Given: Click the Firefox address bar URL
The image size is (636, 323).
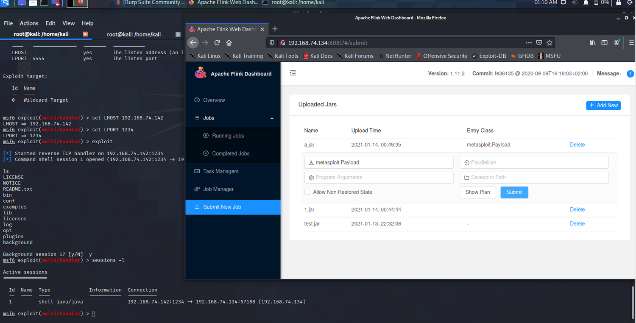Looking at the screenshot, I should pos(327,43).
